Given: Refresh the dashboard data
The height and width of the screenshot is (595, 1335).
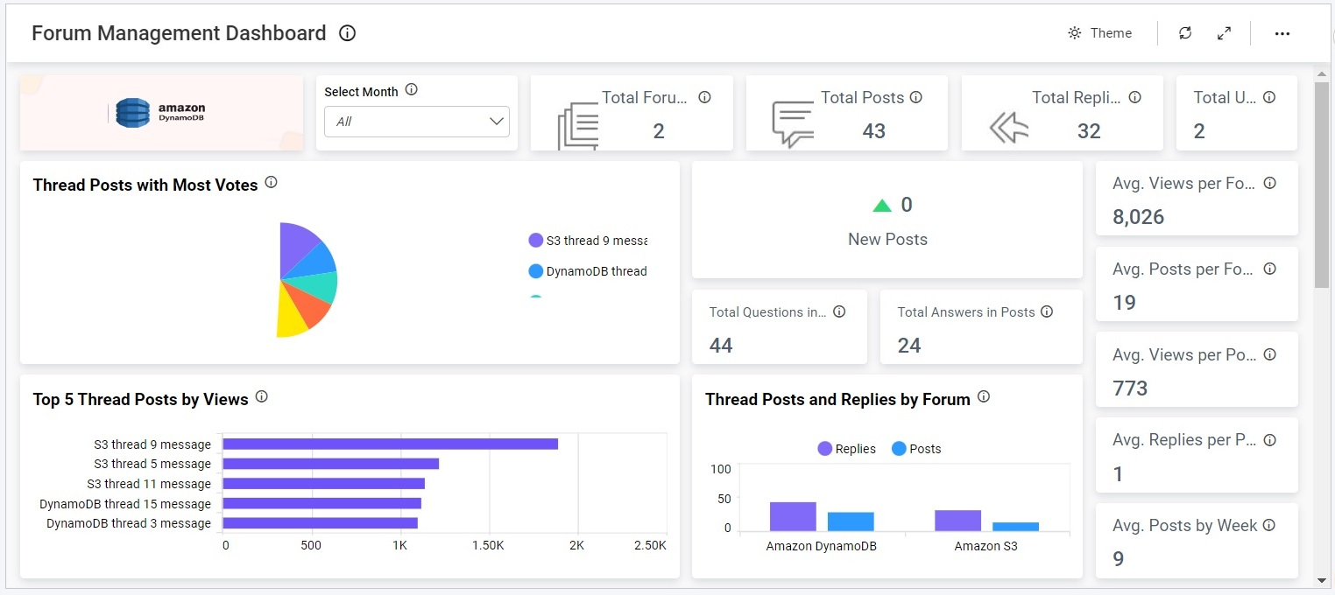Looking at the screenshot, I should [1184, 32].
